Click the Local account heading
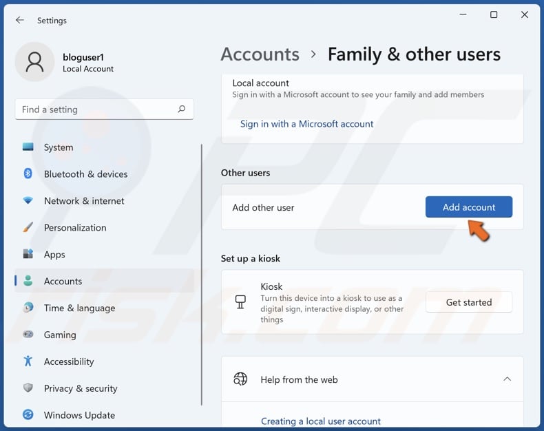This screenshot has width=544, height=431. point(260,83)
